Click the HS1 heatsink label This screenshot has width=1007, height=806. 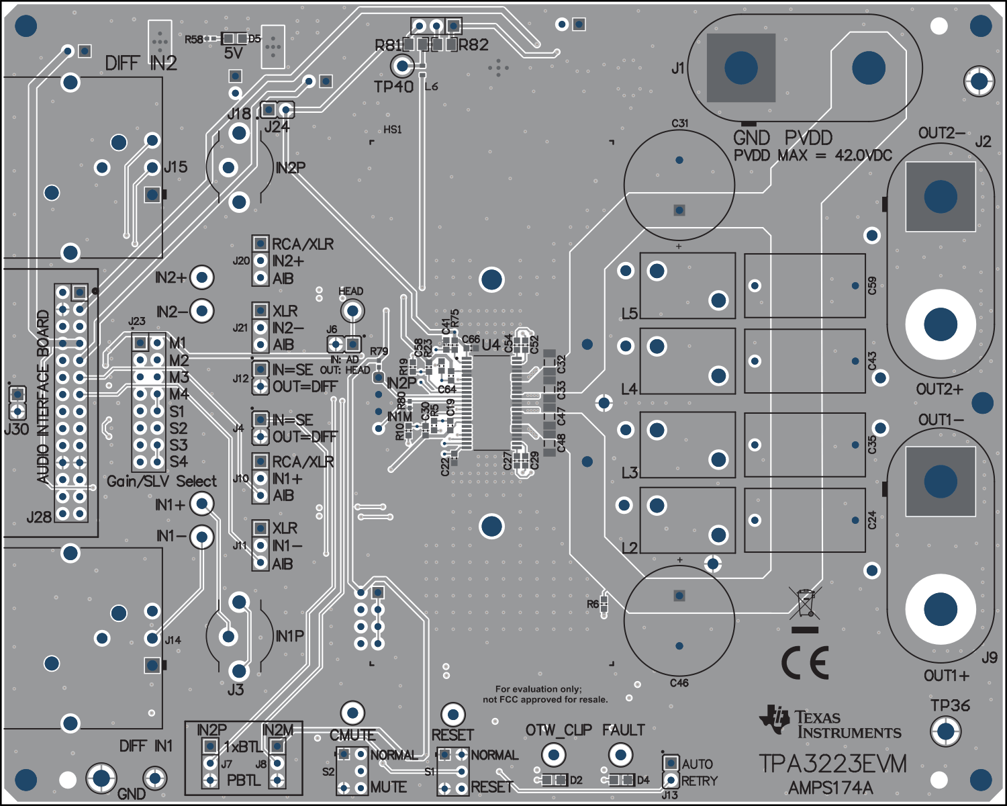(393, 130)
